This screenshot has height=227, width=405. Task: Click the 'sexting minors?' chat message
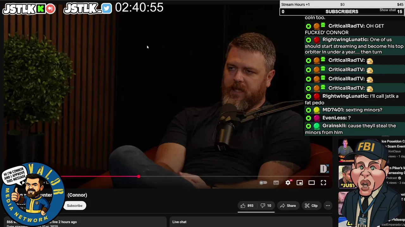tap(364, 110)
